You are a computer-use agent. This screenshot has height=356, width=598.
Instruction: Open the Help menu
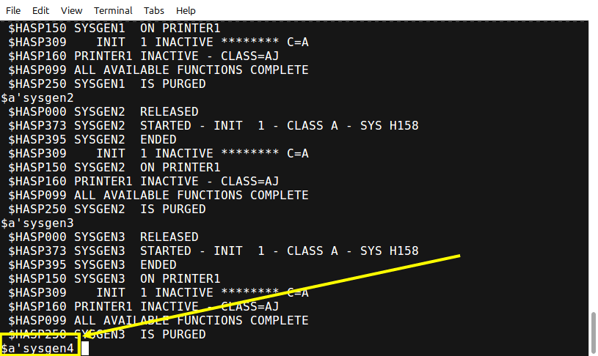click(186, 11)
